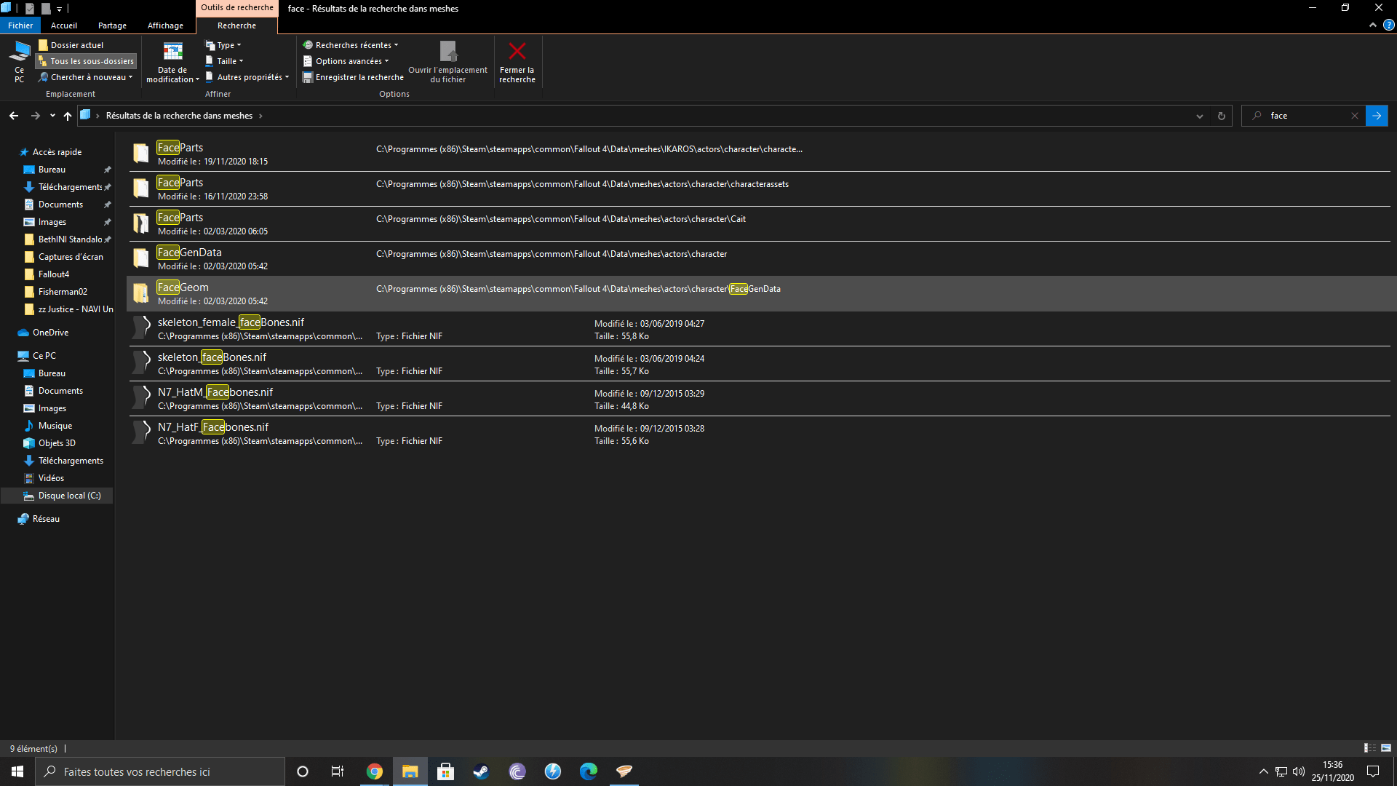Viewport: 1397px width, 786px height.
Task: Open the FaceGenData folder result
Action: tap(759, 259)
